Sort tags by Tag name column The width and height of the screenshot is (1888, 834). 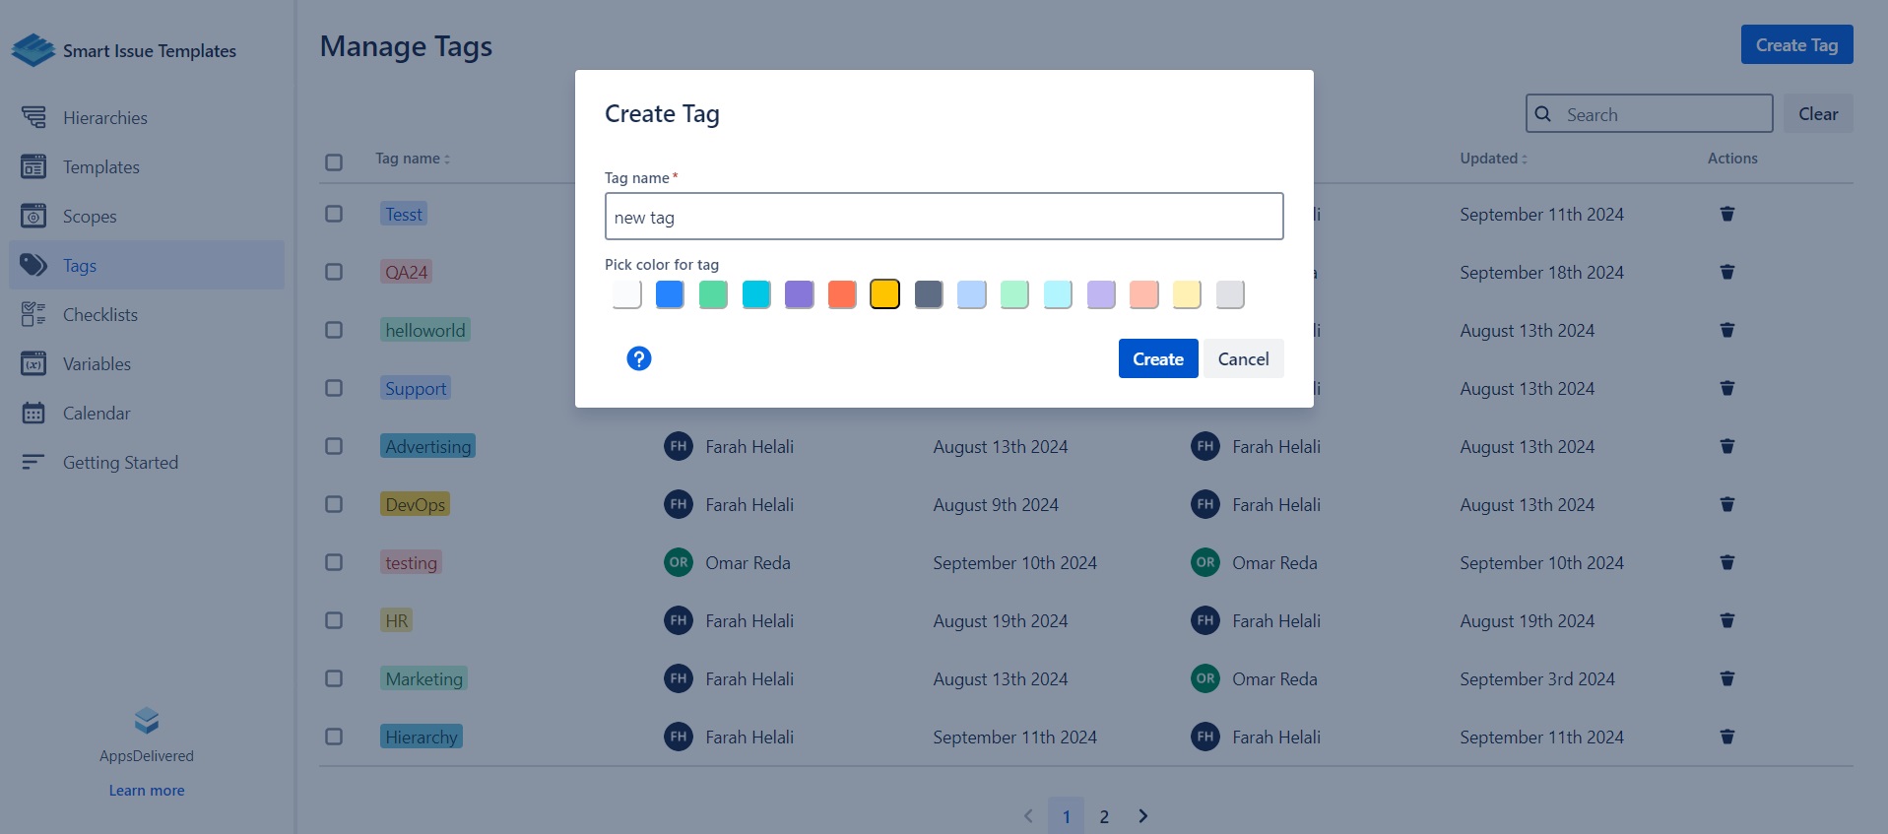412,159
